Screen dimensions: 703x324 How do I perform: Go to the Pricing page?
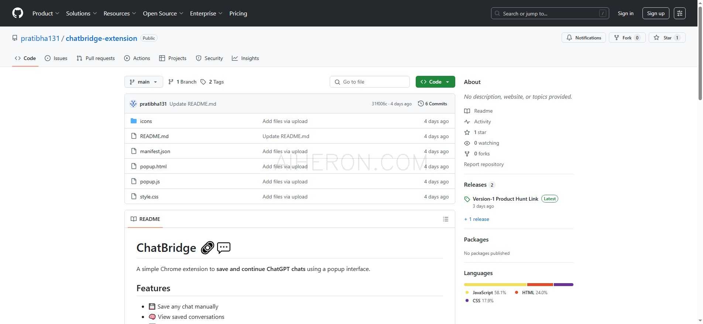pyautogui.click(x=238, y=13)
